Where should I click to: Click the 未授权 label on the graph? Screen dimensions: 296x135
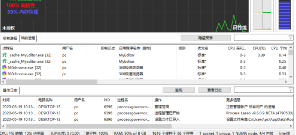pos(9,28)
